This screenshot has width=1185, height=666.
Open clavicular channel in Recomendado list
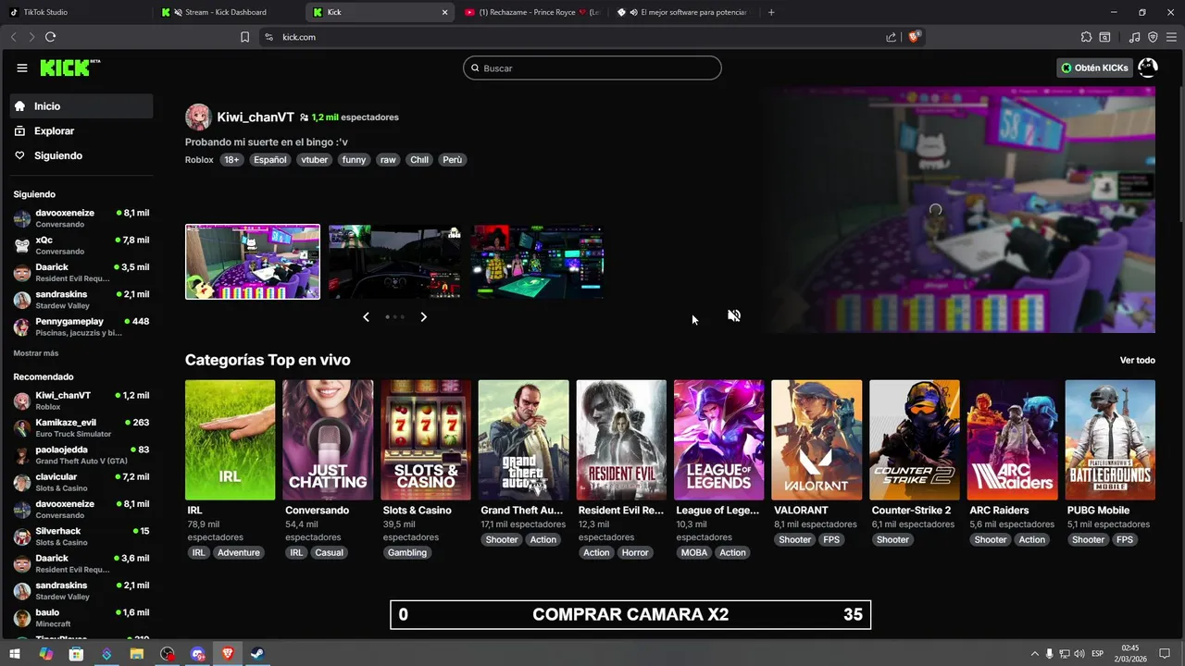pos(81,482)
